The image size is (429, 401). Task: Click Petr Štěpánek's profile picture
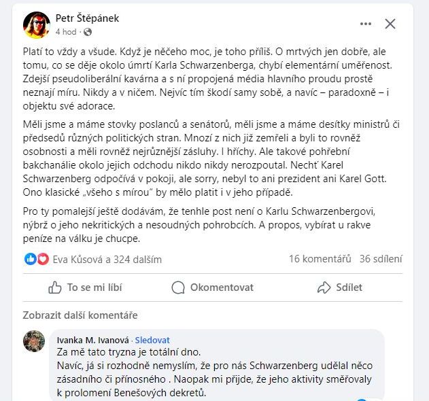coord(37,25)
